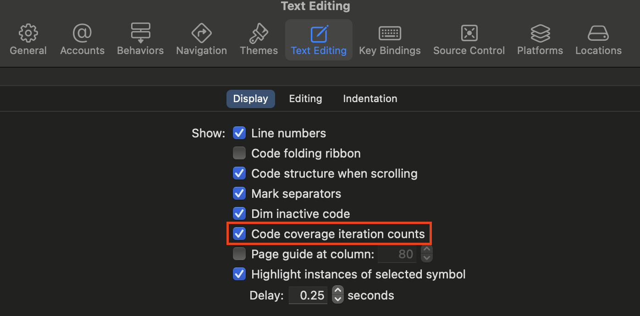Open the General settings gear icon

pyautogui.click(x=28, y=33)
